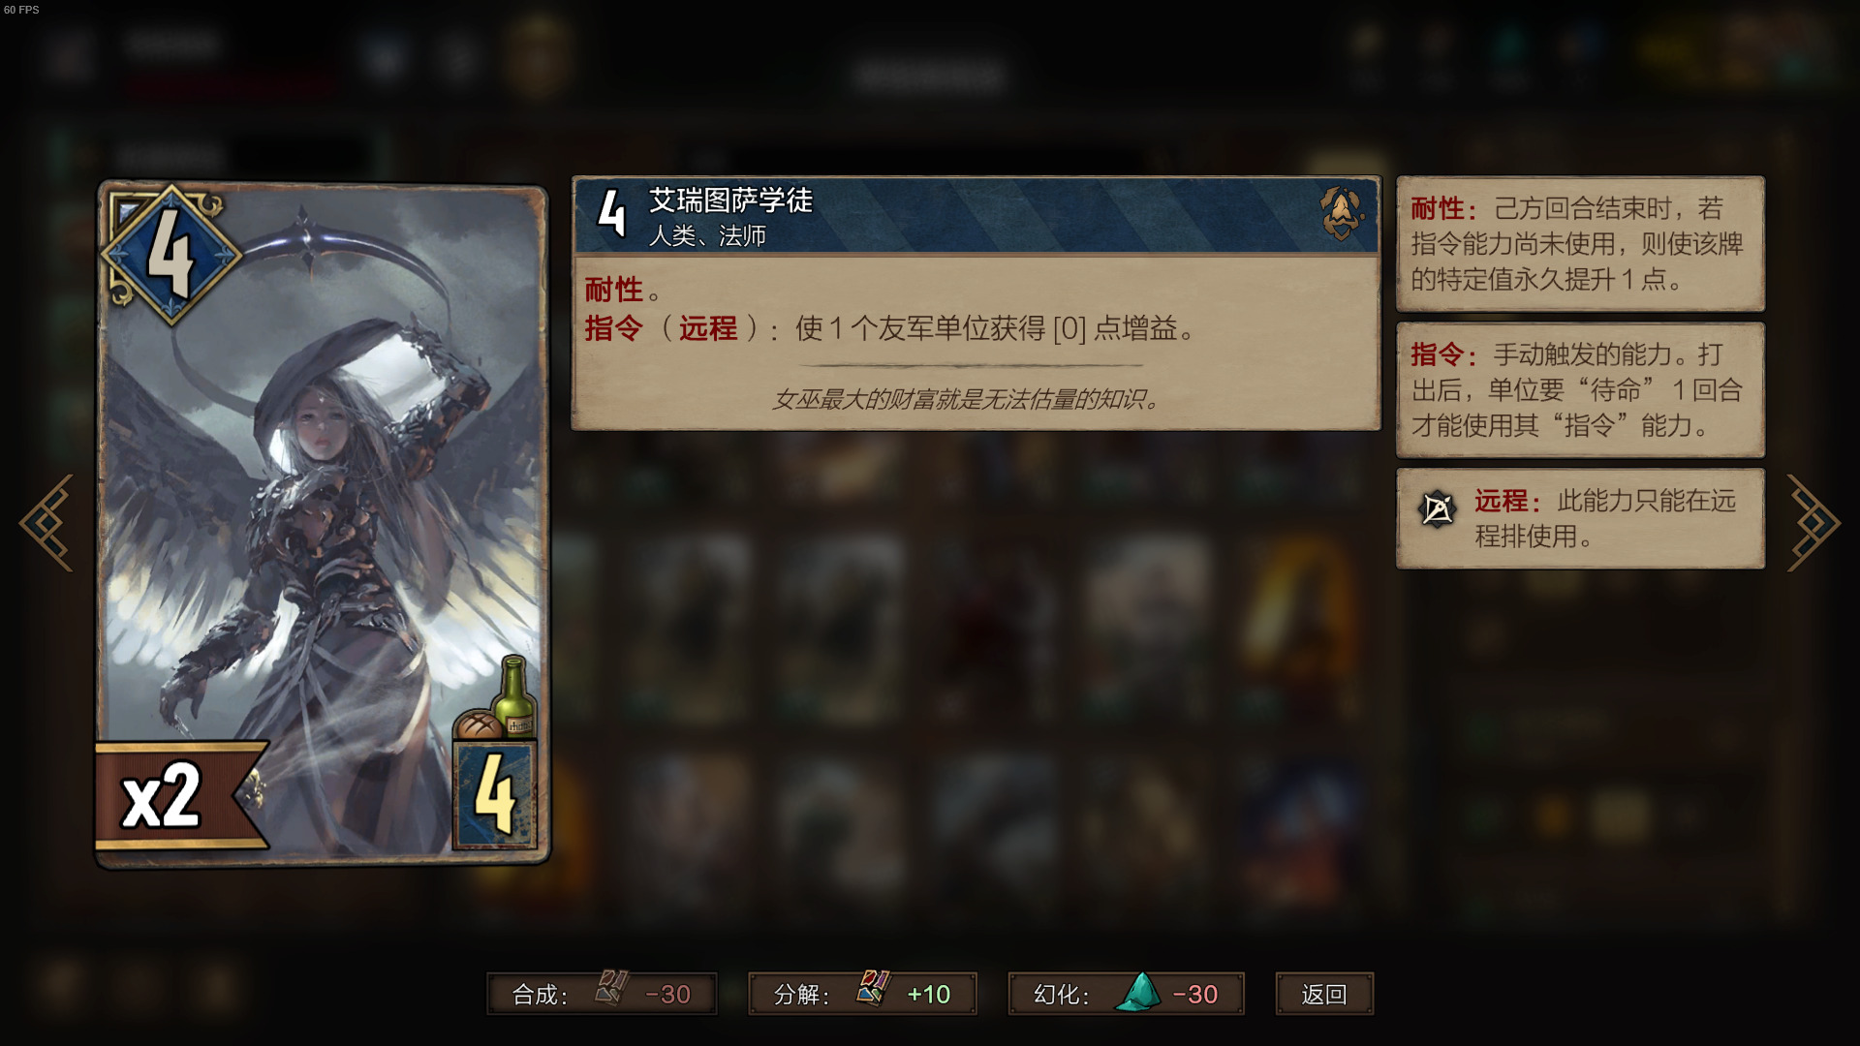Click the faction emblem in card header
Screen dimensions: 1860x1046
[x=1342, y=213]
